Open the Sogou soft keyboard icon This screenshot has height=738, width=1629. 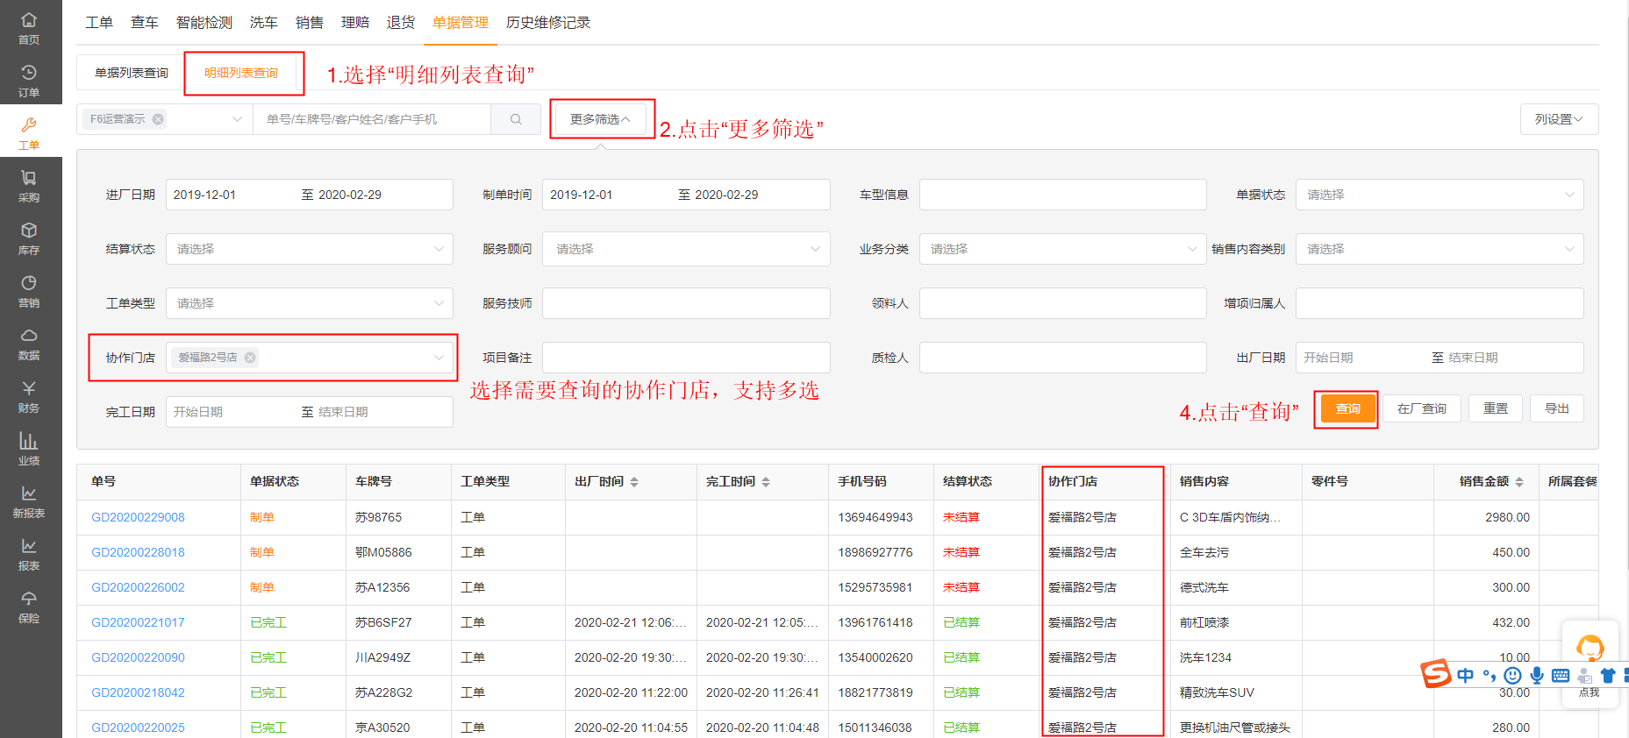point(1561,675)
